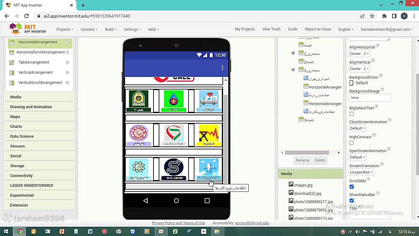Select the airport information airplane button
The image size is (419, 236).
209,169
